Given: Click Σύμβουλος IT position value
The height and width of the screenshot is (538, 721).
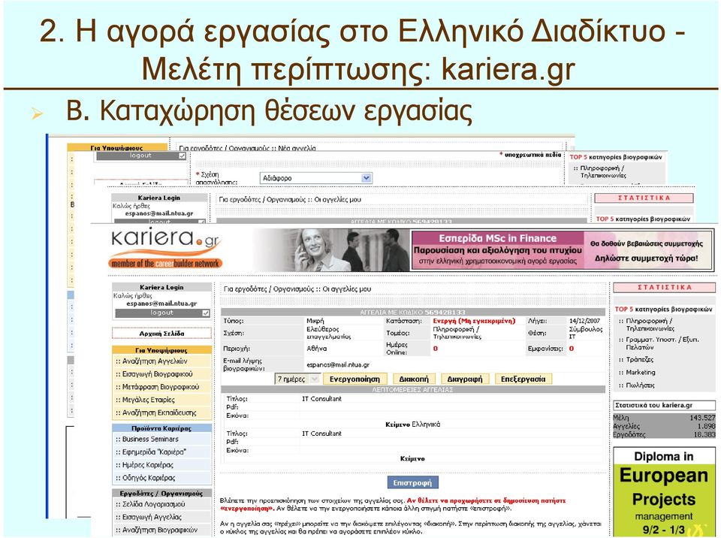Looking at the screenshot, I should 585,333.
